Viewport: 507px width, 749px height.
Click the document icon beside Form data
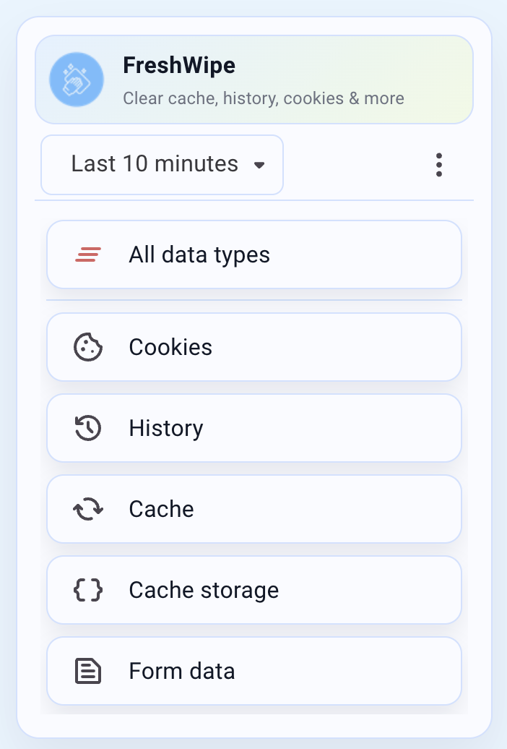[x=87, y=671]
